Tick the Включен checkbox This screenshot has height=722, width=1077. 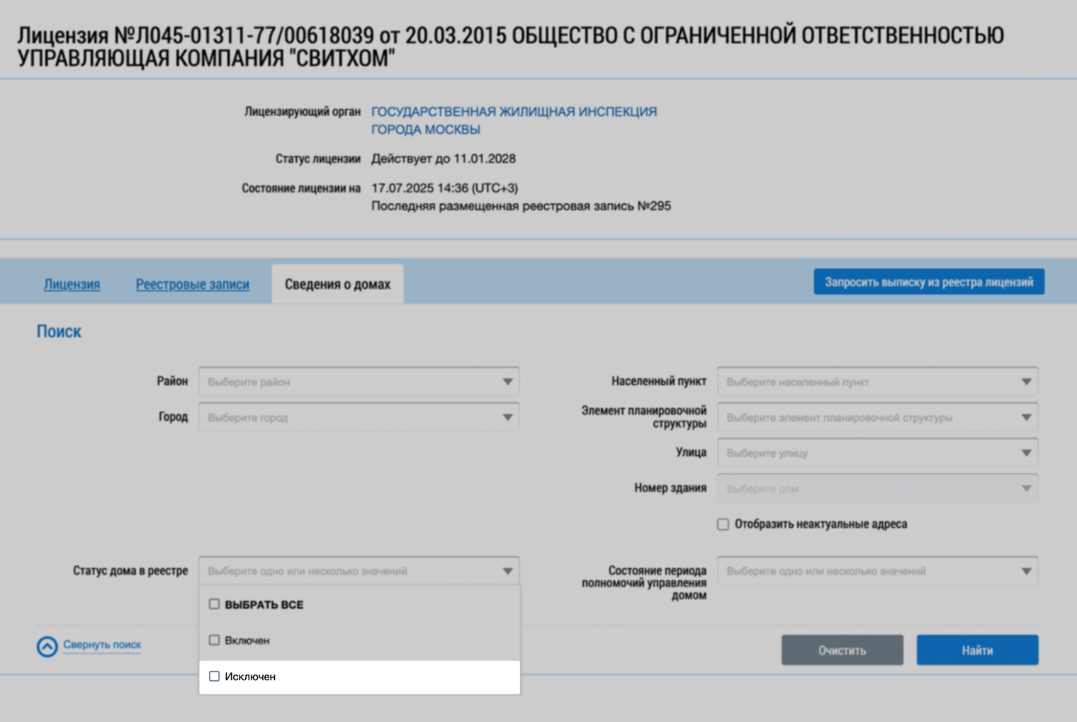coord(214,640)
